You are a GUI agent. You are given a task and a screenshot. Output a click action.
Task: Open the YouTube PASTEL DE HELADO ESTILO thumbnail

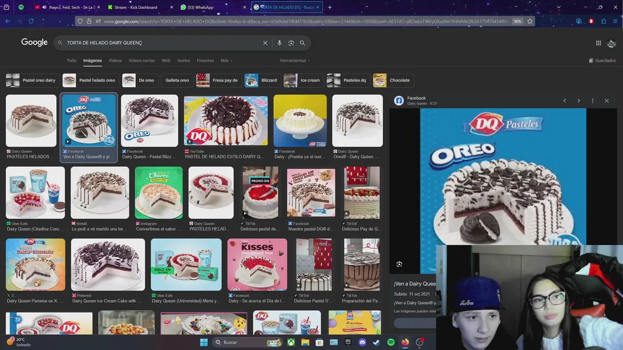(226, 121)
